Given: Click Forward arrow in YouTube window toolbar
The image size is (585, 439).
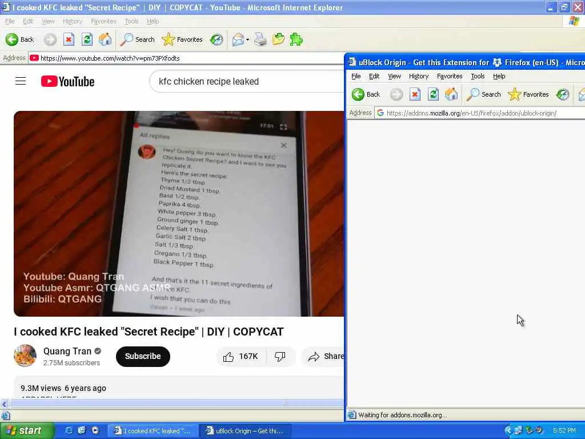Looking at the screenshot, I should 50,39.
